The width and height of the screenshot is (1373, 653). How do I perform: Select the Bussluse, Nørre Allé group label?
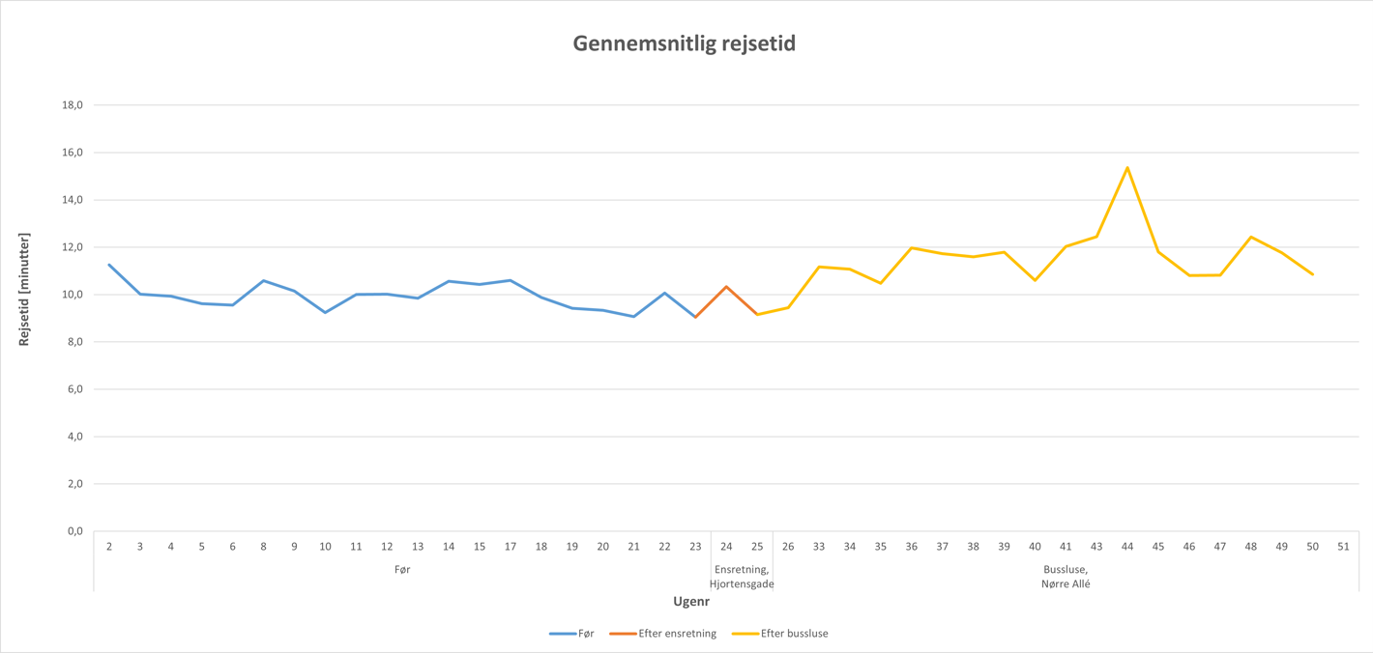1066,577
